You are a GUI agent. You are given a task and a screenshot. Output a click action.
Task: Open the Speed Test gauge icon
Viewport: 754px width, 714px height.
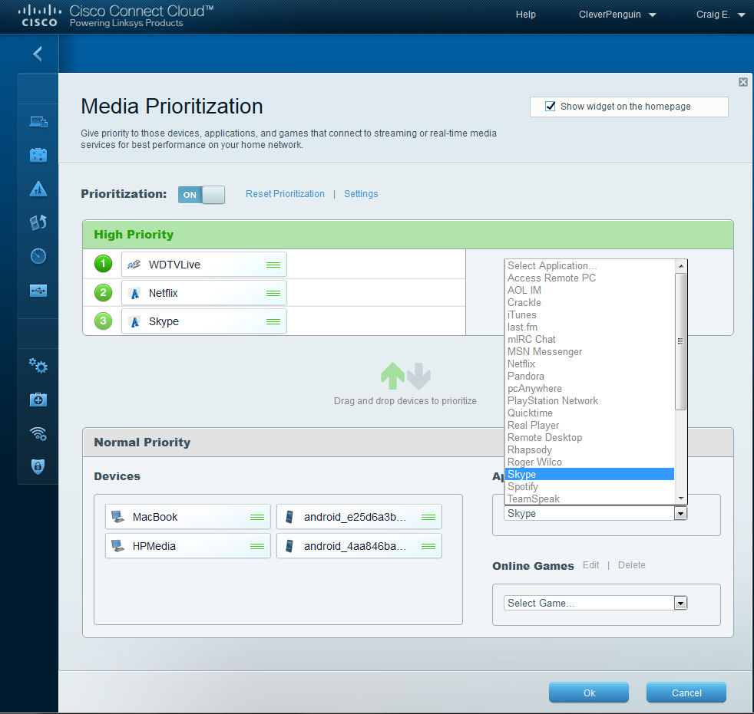(x=38, y=256)
